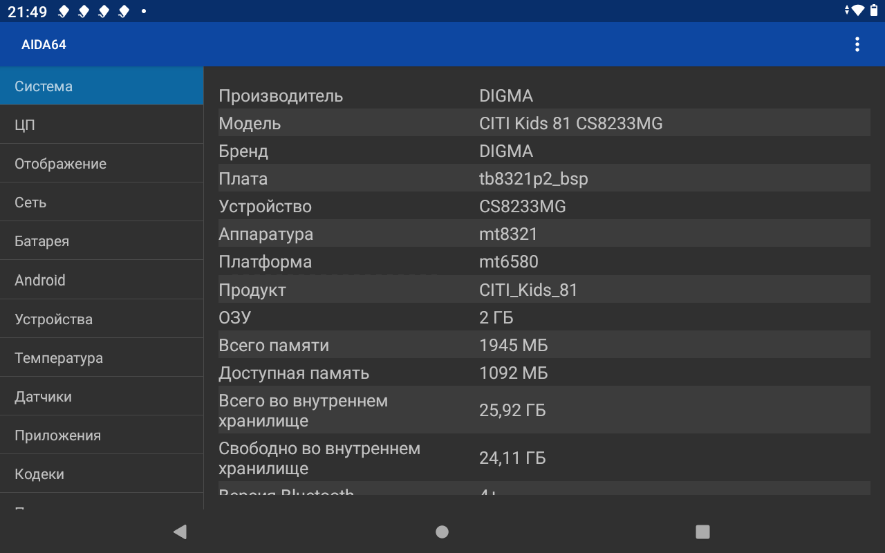Open the Батарея section
This screenshot has height=553, width=885.
click(102, 241)
